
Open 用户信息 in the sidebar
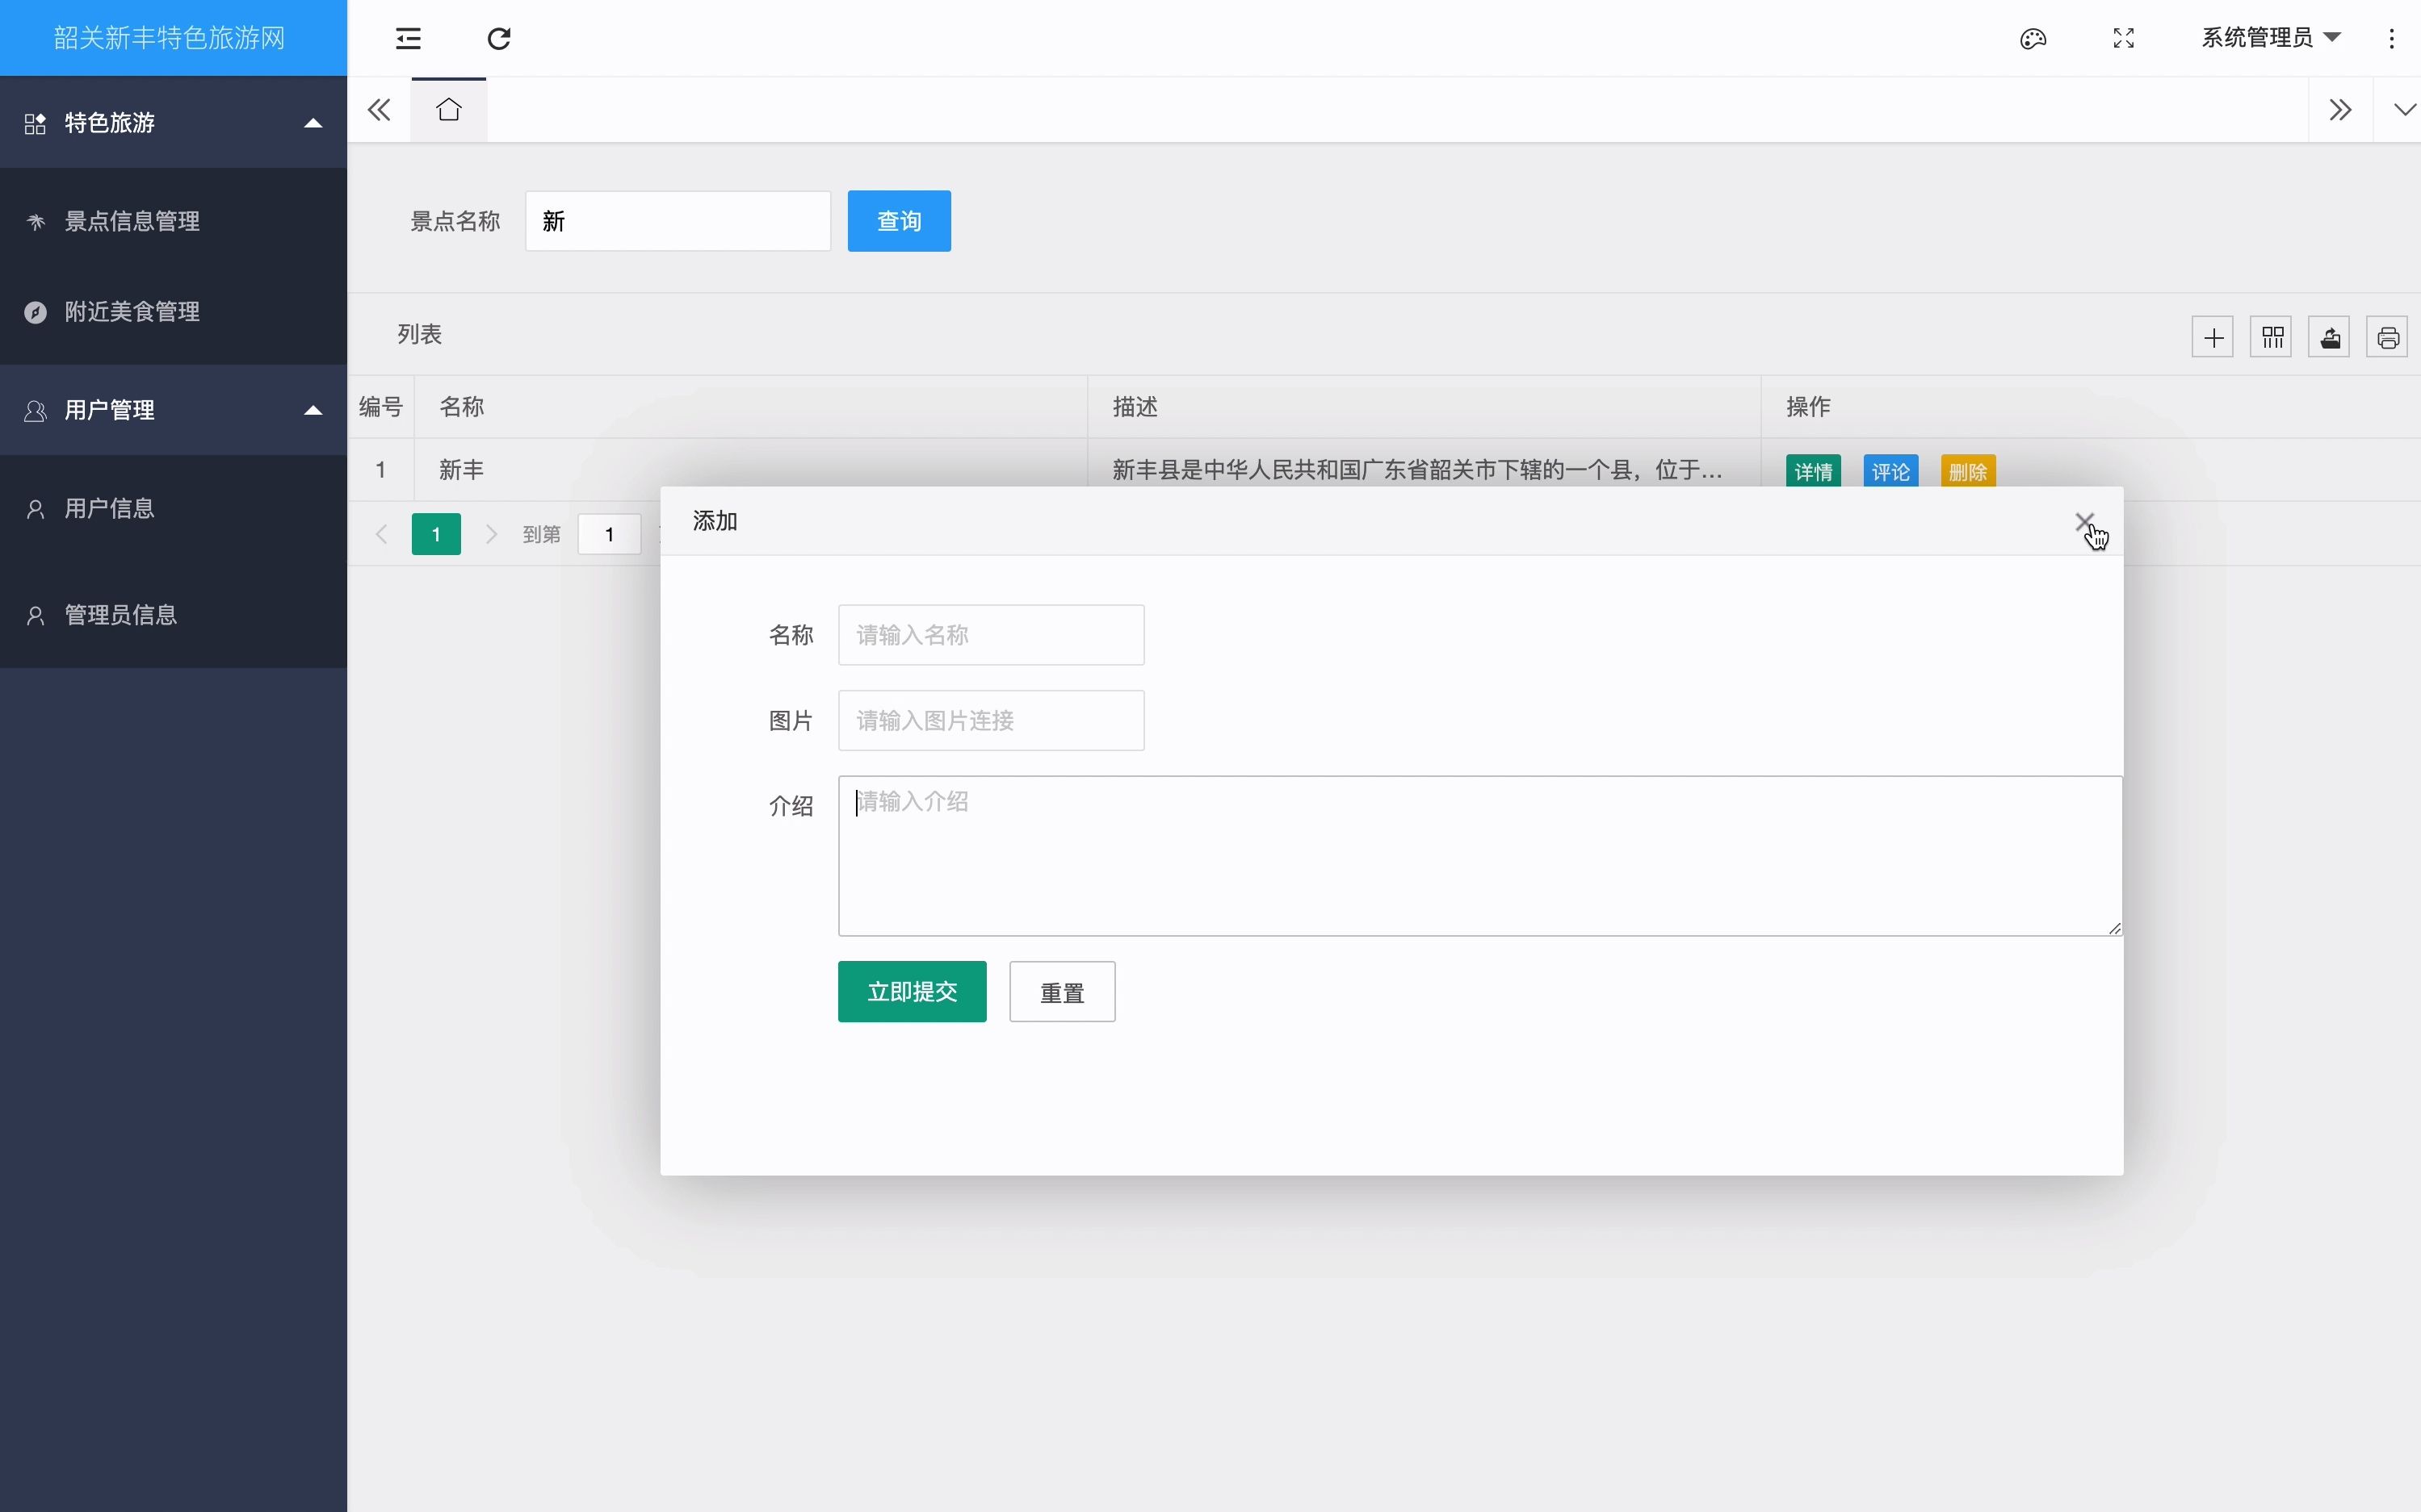tap(173, 509)
